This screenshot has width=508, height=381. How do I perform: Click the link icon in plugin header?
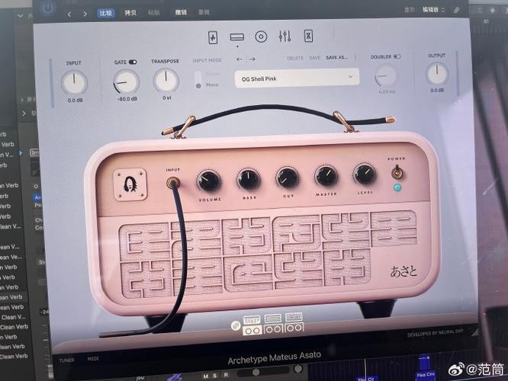click(x=456, y=10)
